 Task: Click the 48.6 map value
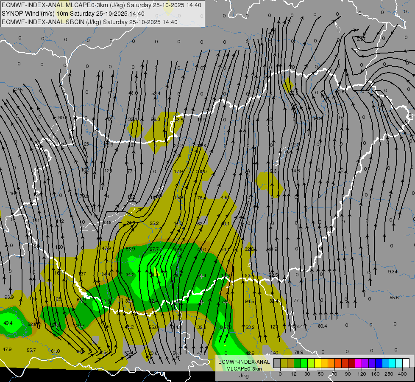pos(133,93)
